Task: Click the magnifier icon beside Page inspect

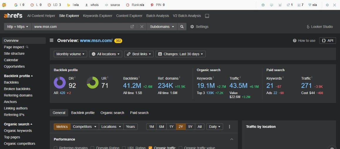Action: [27, 47]
